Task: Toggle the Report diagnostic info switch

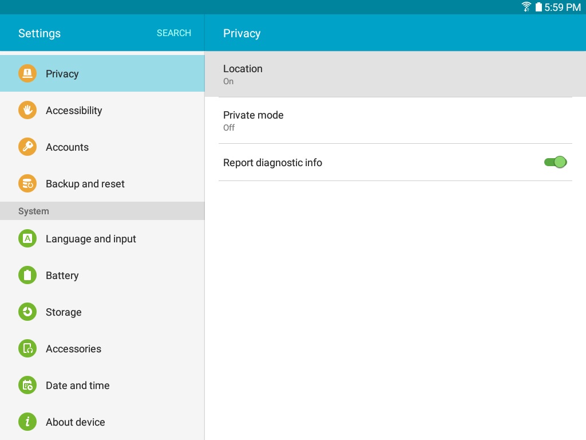Action: pos(555,162)
